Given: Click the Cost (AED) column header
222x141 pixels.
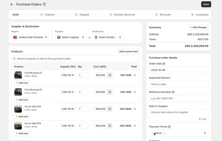Looking at the screenshot, I should pyautogui.click(x=100, y=67).
